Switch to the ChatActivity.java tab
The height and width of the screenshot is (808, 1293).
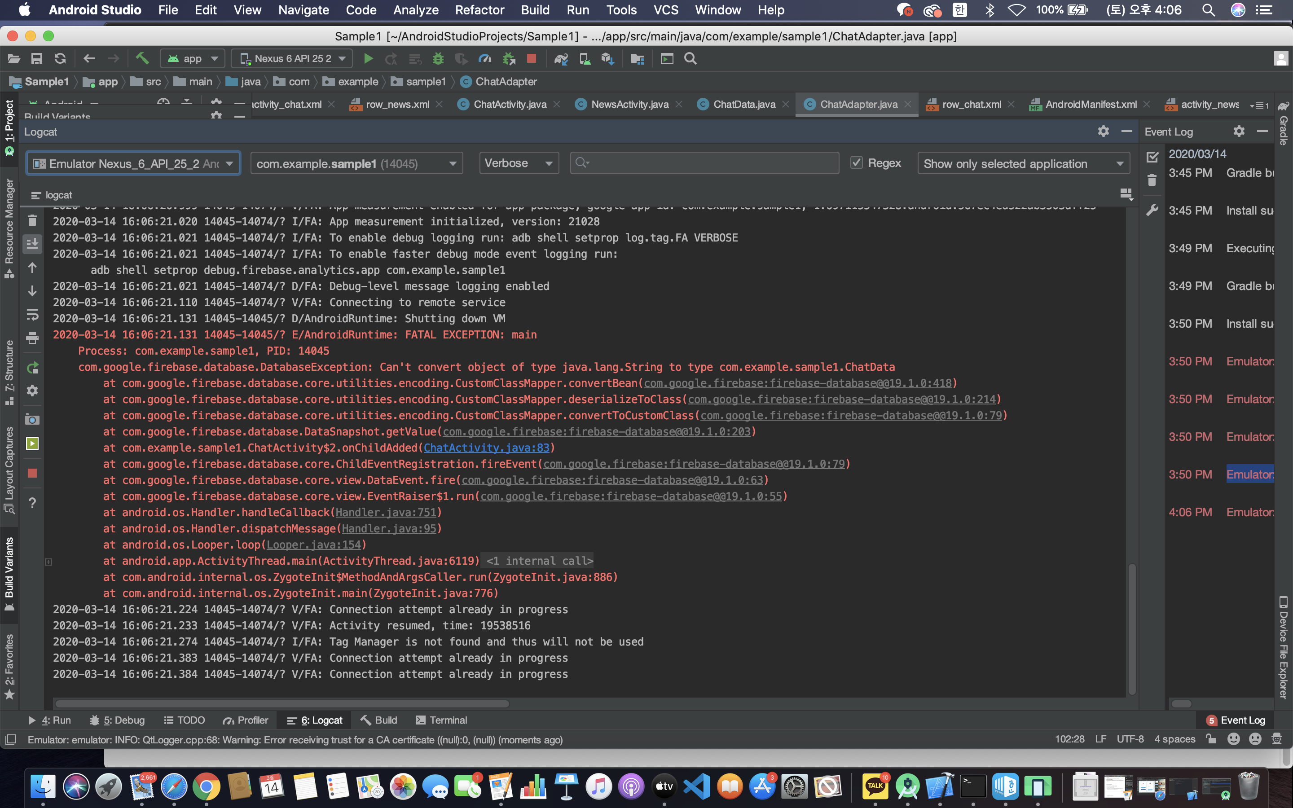[510, 104]
